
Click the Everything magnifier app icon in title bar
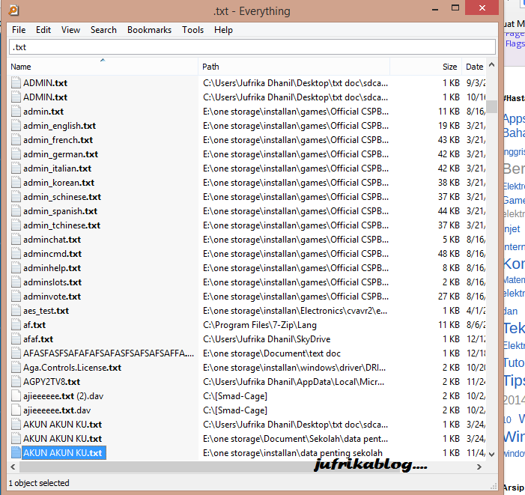(x=13, y=10)
